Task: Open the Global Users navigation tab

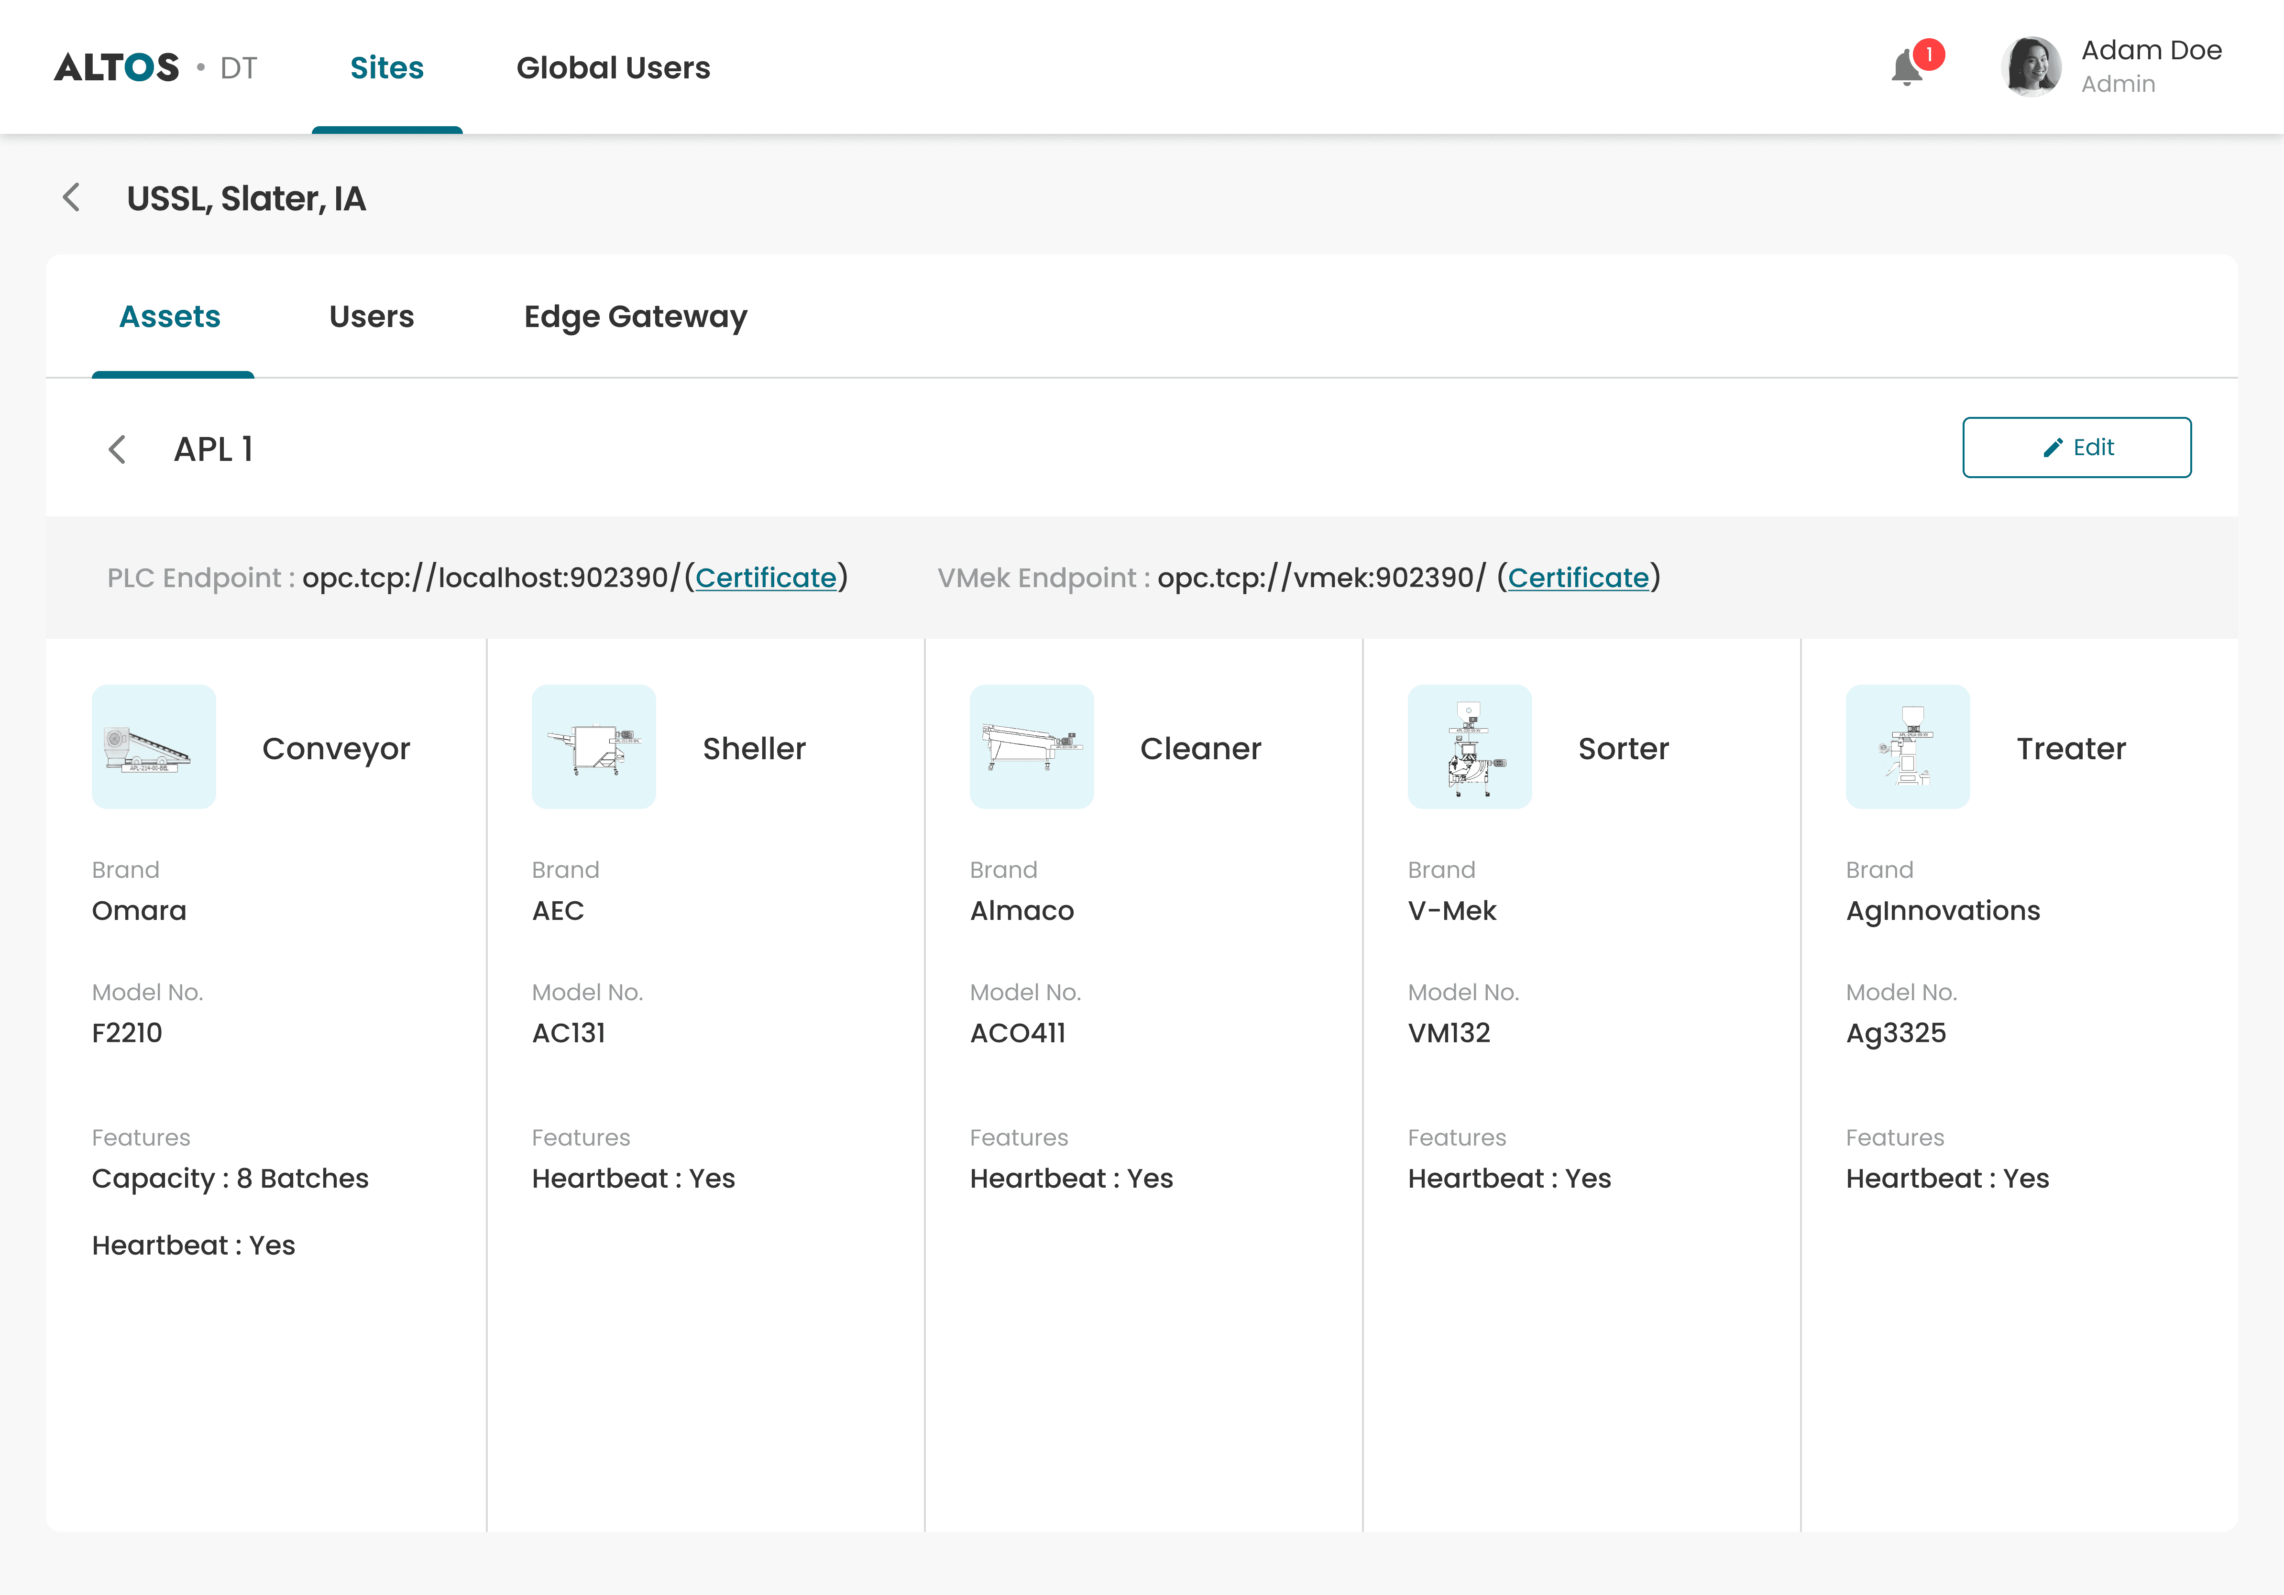Action: [613, 67]
